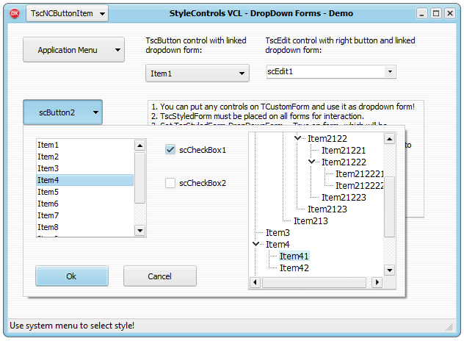Select Item7 in the list box
The width and height of the screenshot is (464, 341).
pyautogui.click(x=85, y=215)
